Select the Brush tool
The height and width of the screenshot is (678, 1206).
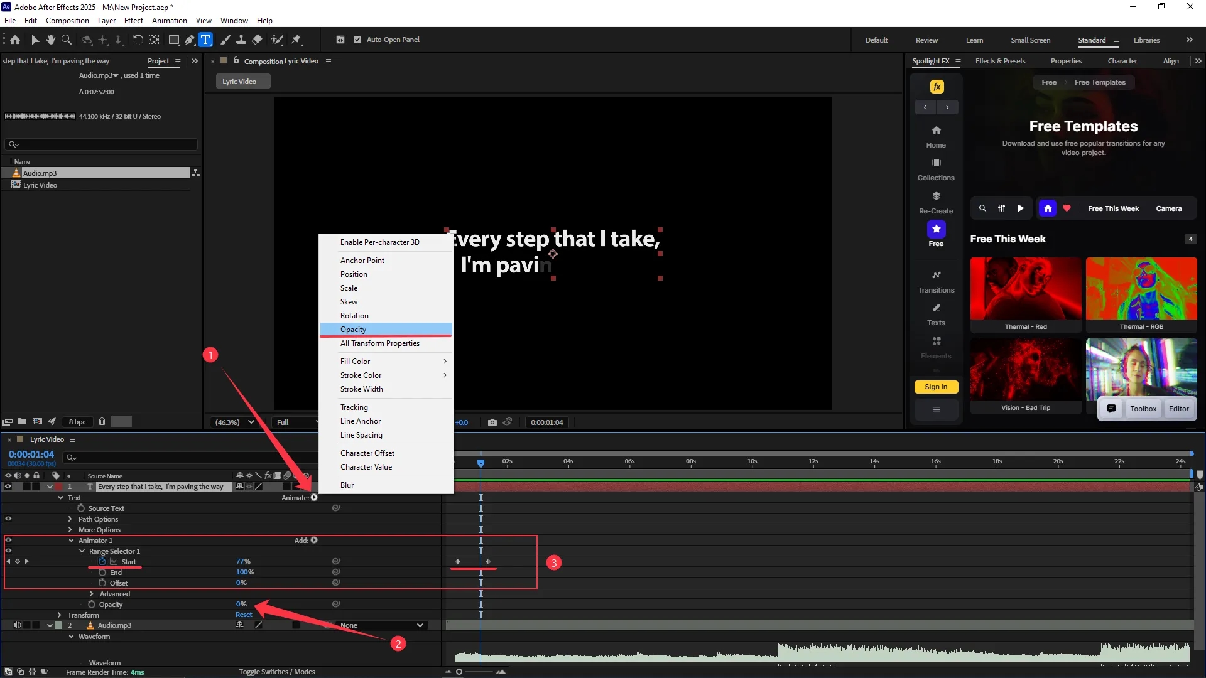226,40
